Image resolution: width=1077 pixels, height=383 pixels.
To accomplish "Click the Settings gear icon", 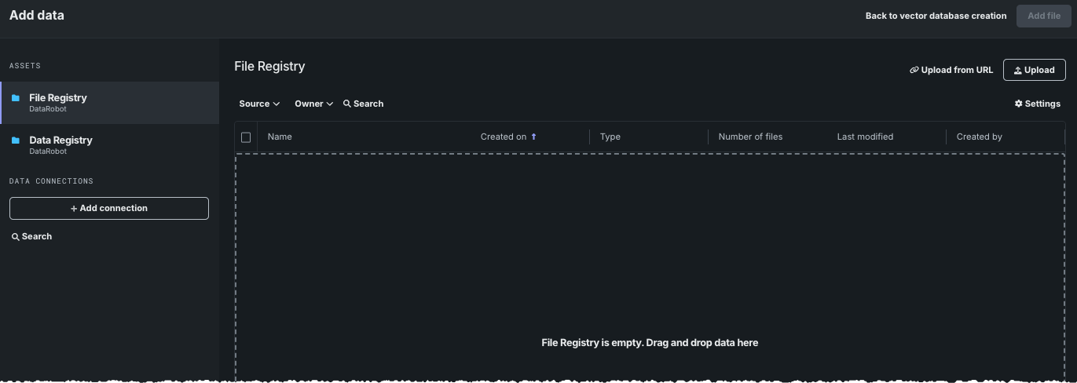I will tap(1019, 104).
